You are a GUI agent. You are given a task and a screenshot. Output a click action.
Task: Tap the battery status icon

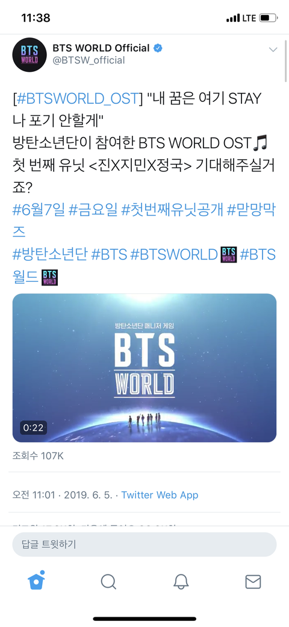coord(267,18)
